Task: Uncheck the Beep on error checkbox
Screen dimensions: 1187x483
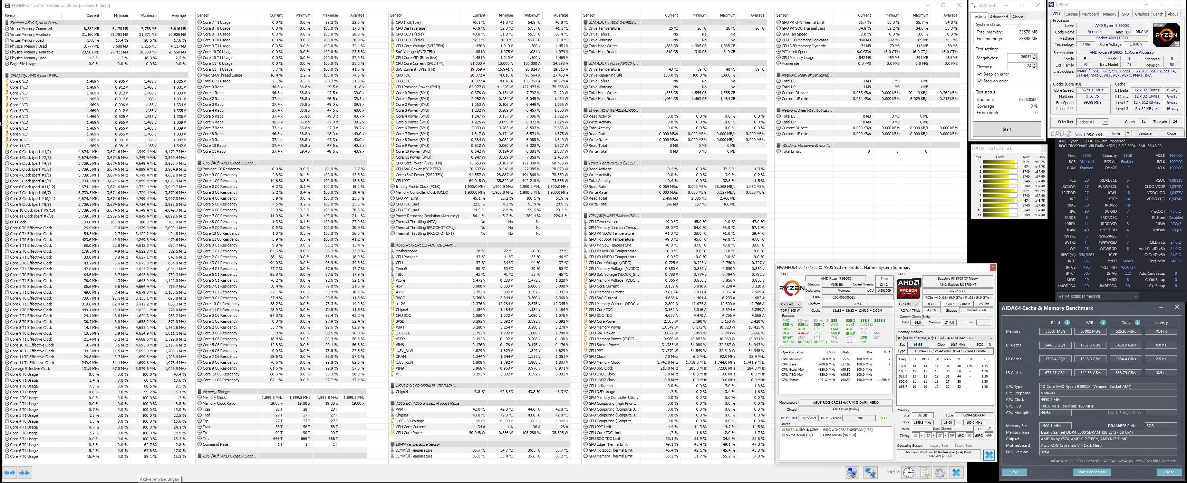Action: pos(979,74)
